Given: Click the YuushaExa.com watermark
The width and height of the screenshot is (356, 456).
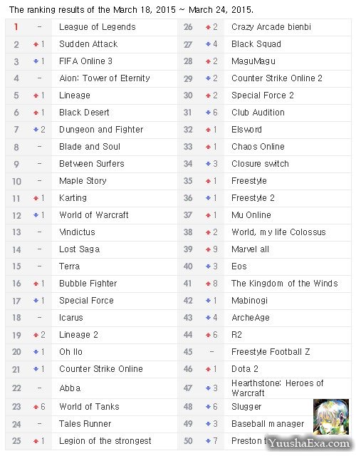Looking at the screenshot, I should [x=309, y=443].
